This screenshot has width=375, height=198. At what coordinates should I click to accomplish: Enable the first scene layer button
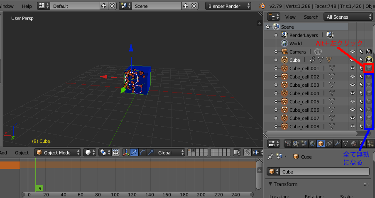[189, 150]
